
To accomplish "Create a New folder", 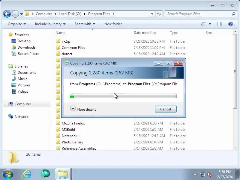I will pyautogui.click(x=113, y=24).
